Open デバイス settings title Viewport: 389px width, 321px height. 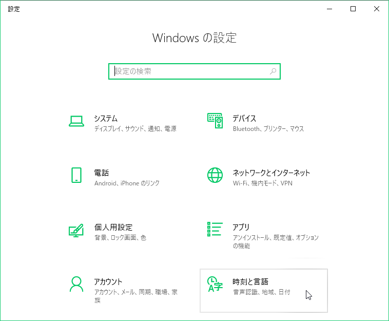(x=244, y=119)
